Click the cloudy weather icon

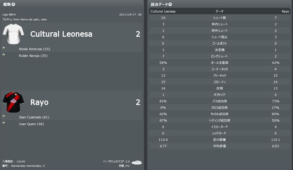coord(136,162)
